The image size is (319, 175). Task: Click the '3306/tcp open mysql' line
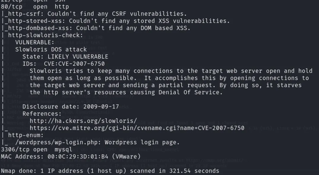[x=36, y=149]
